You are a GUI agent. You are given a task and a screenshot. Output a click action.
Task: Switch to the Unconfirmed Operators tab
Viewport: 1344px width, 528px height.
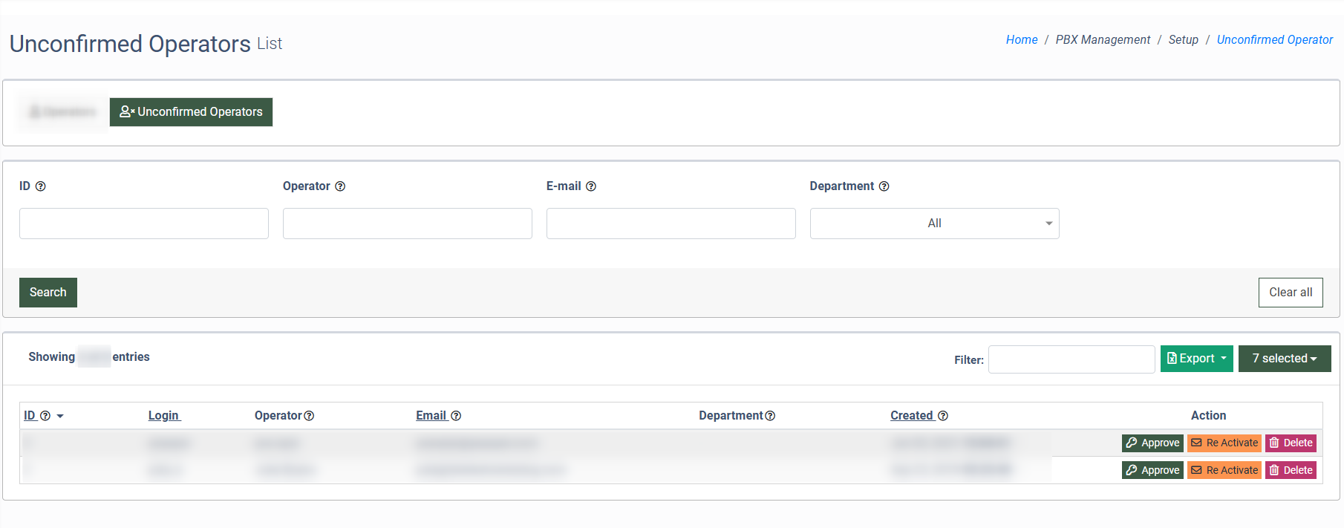pos(191,112)
